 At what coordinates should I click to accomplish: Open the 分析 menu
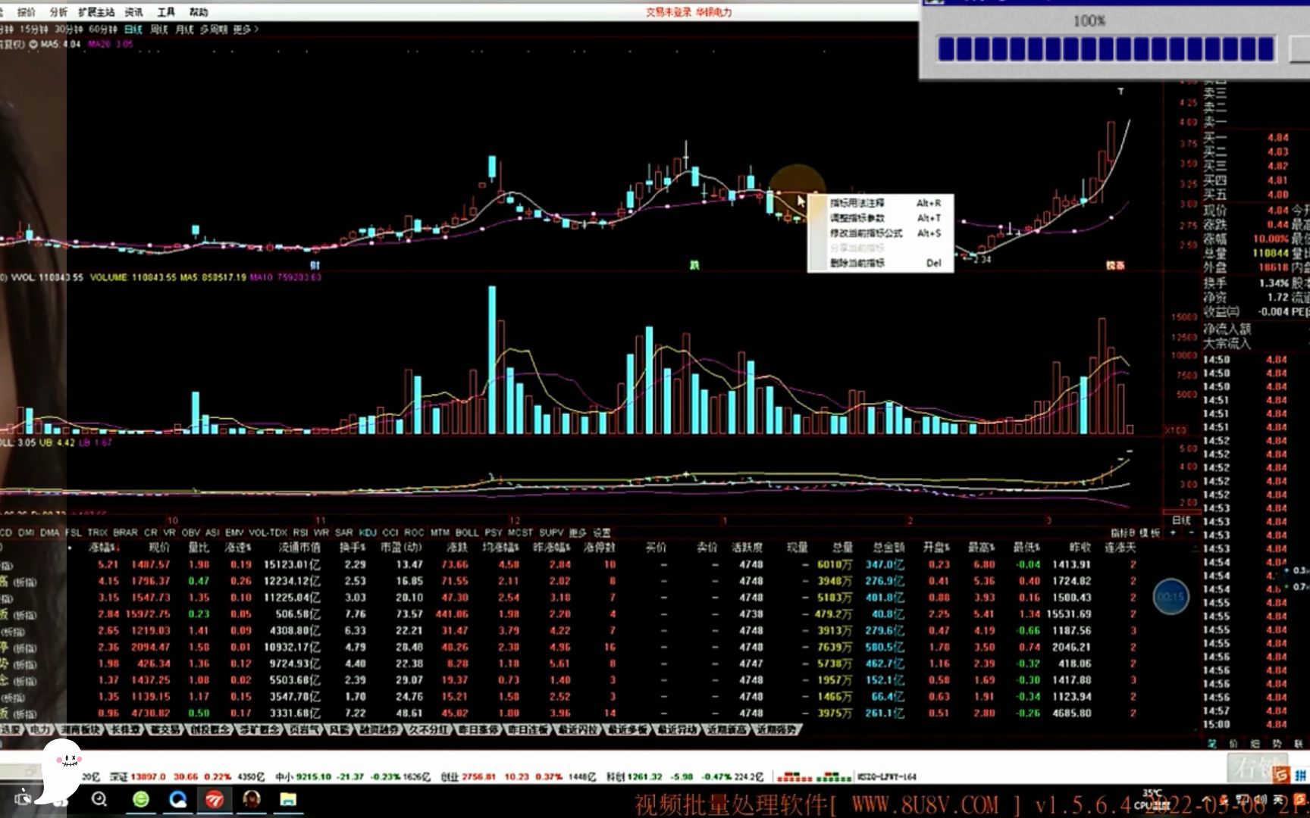[58, 12]
